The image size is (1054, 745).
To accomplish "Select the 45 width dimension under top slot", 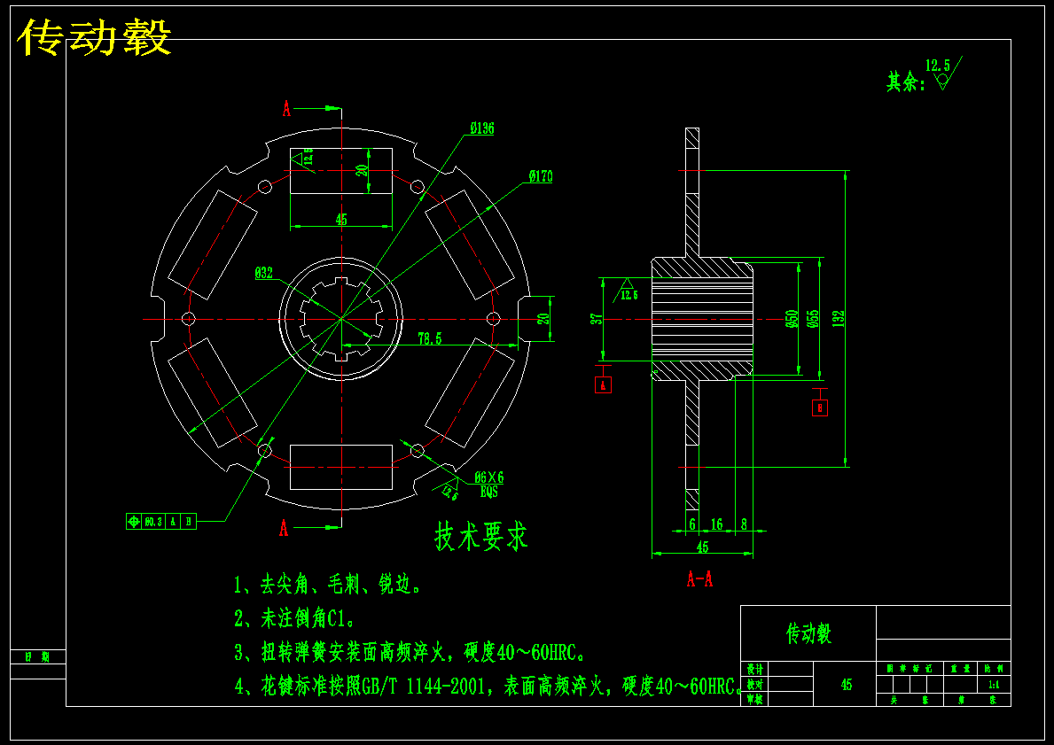I will 340,220.
